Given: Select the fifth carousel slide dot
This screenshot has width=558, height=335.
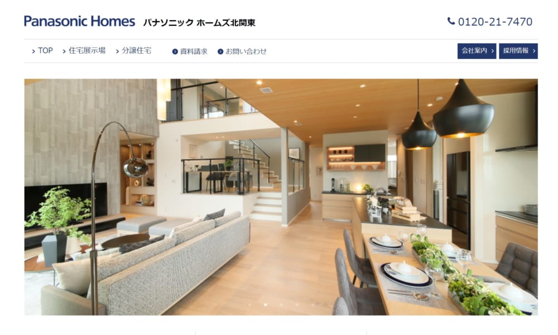Looking at the screenshot, I should tap(313, 305).
